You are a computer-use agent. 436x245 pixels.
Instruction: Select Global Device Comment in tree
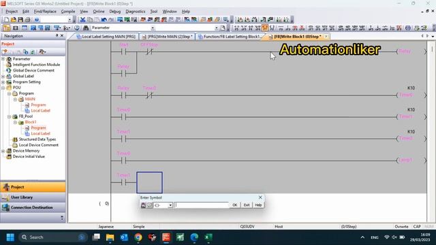(x=33, y=71)
